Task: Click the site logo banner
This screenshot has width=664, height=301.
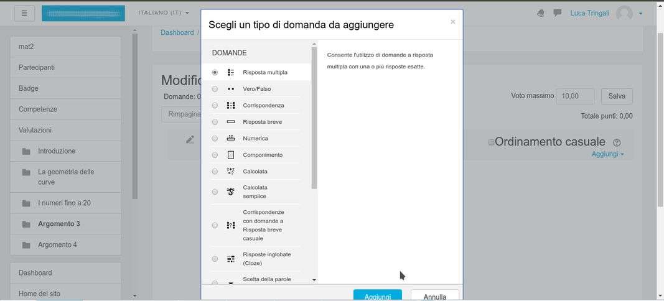Action: coord(83,13)
